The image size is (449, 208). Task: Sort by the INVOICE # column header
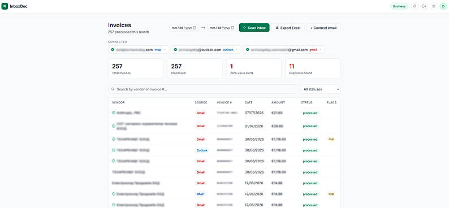click(x=224, y=102)
